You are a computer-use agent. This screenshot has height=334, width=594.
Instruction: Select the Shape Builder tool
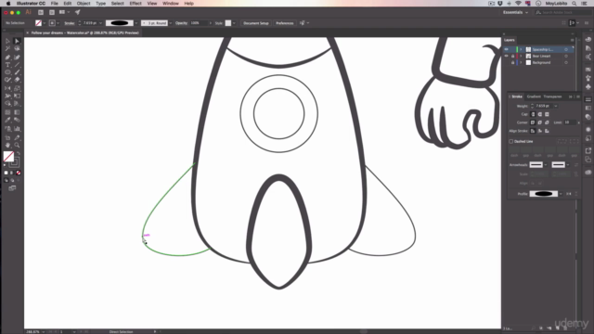tap(7, 103)
